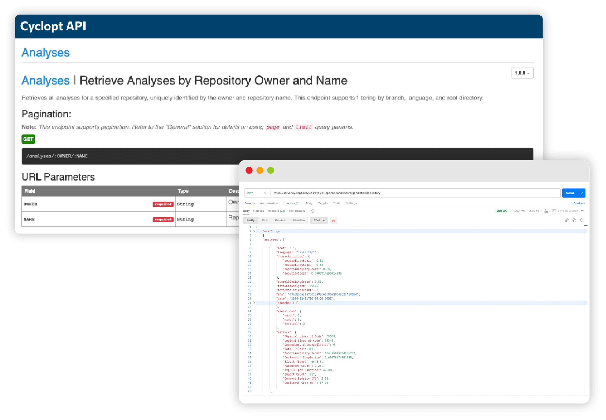This screenshot has width=606, height=420.
Task: Click the green maximize dot of Postman window
Action: pyautogui.click(x=270, y=171)
